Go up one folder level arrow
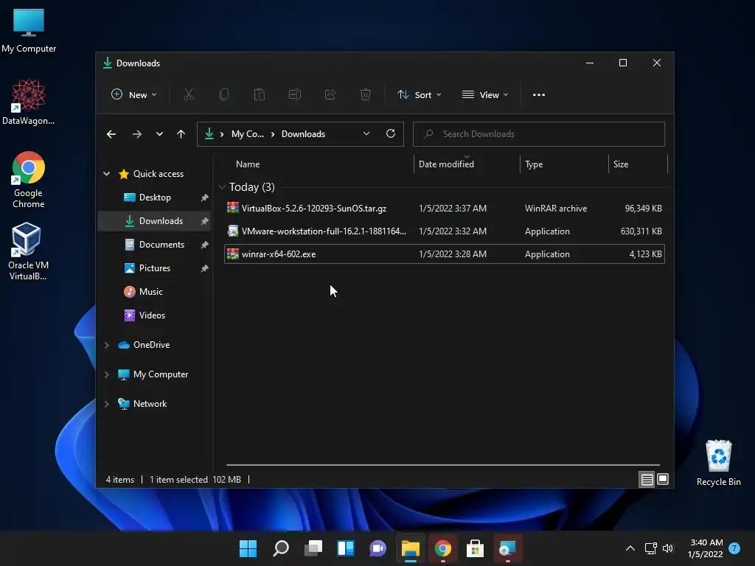 point(181,134)
